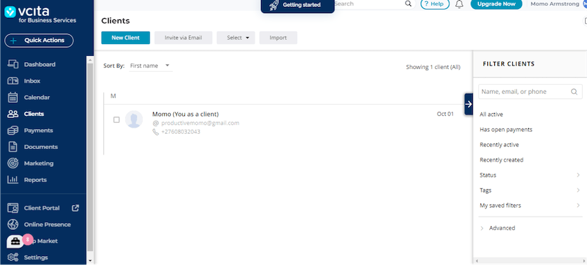Click filter panel horizontal scrollbar

tap(530, 261)
